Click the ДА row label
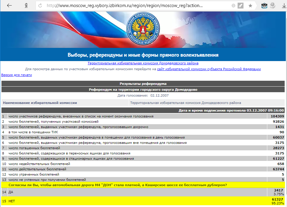This screenshot has height=207, width=287. tap(11, 192)
